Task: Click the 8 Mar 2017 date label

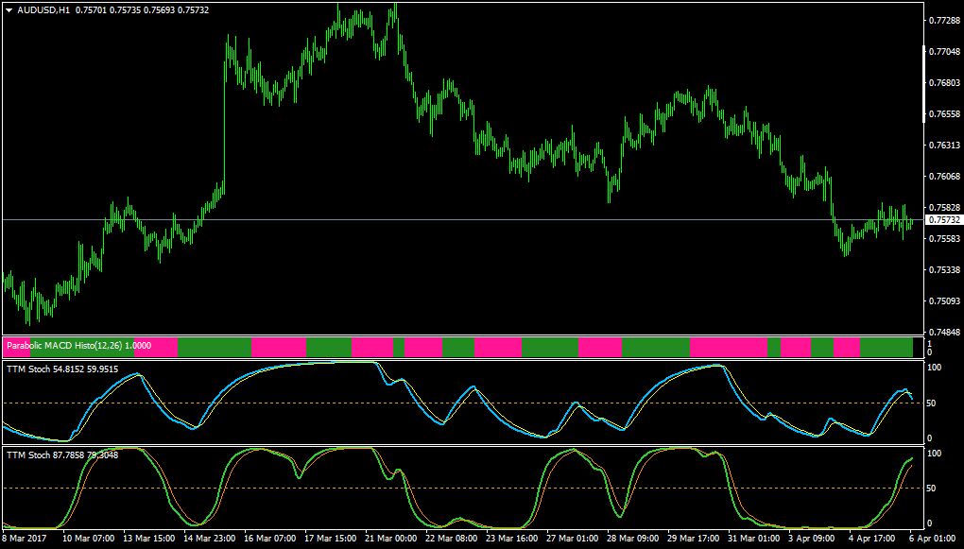Action: tap(24, 538)
